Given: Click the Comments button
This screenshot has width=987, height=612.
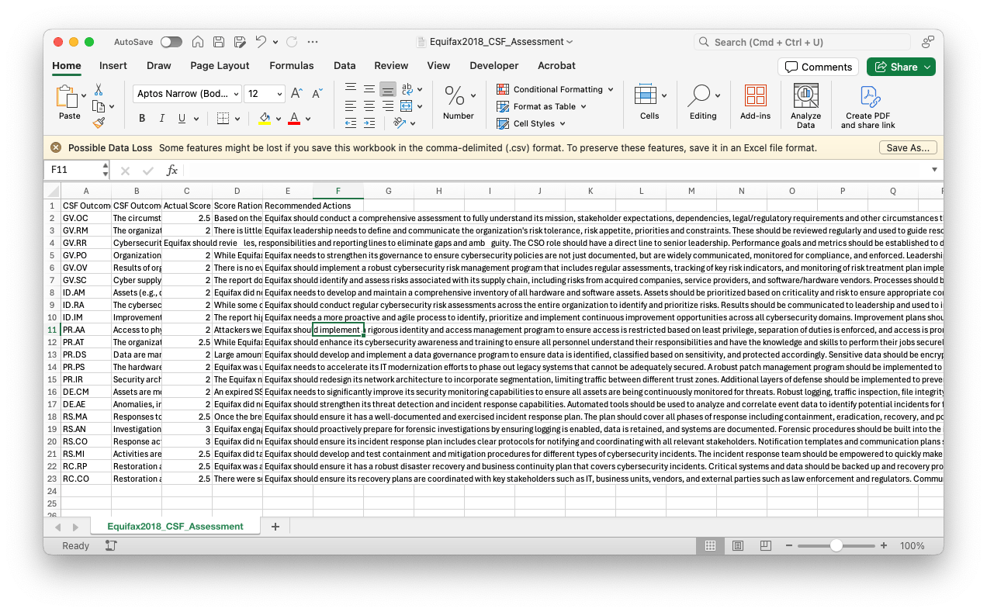Looking at the screenshot, I should point(818,67).
